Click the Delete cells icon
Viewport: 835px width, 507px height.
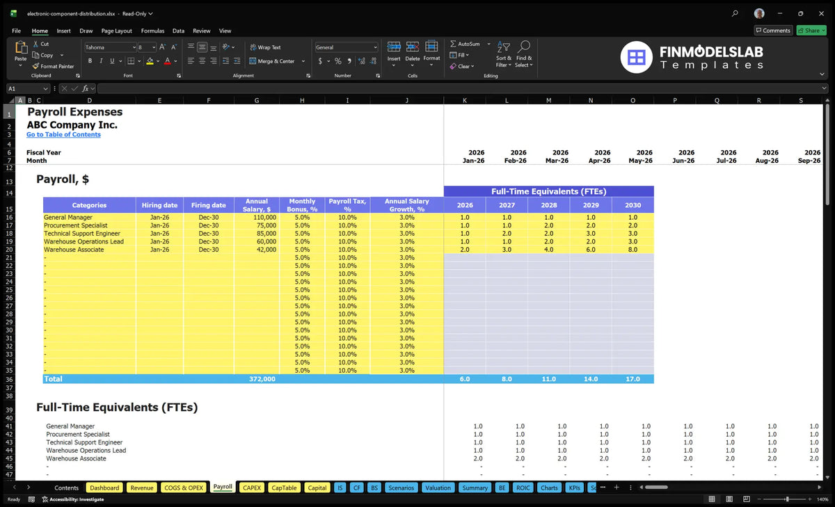pos(413,47)
